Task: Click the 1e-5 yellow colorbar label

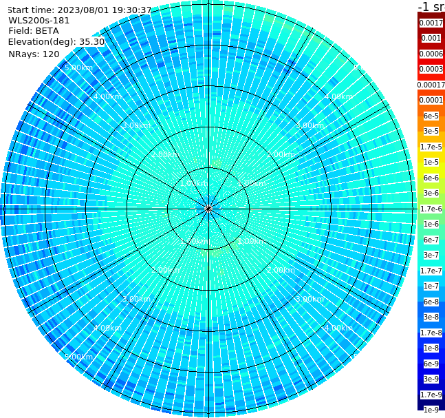Action: pyautogui.click(x=431, y=162)
